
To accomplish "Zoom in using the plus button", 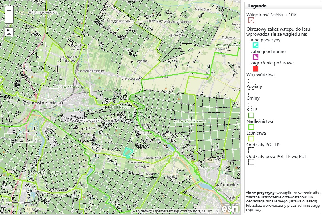I will tap(9, 10).
